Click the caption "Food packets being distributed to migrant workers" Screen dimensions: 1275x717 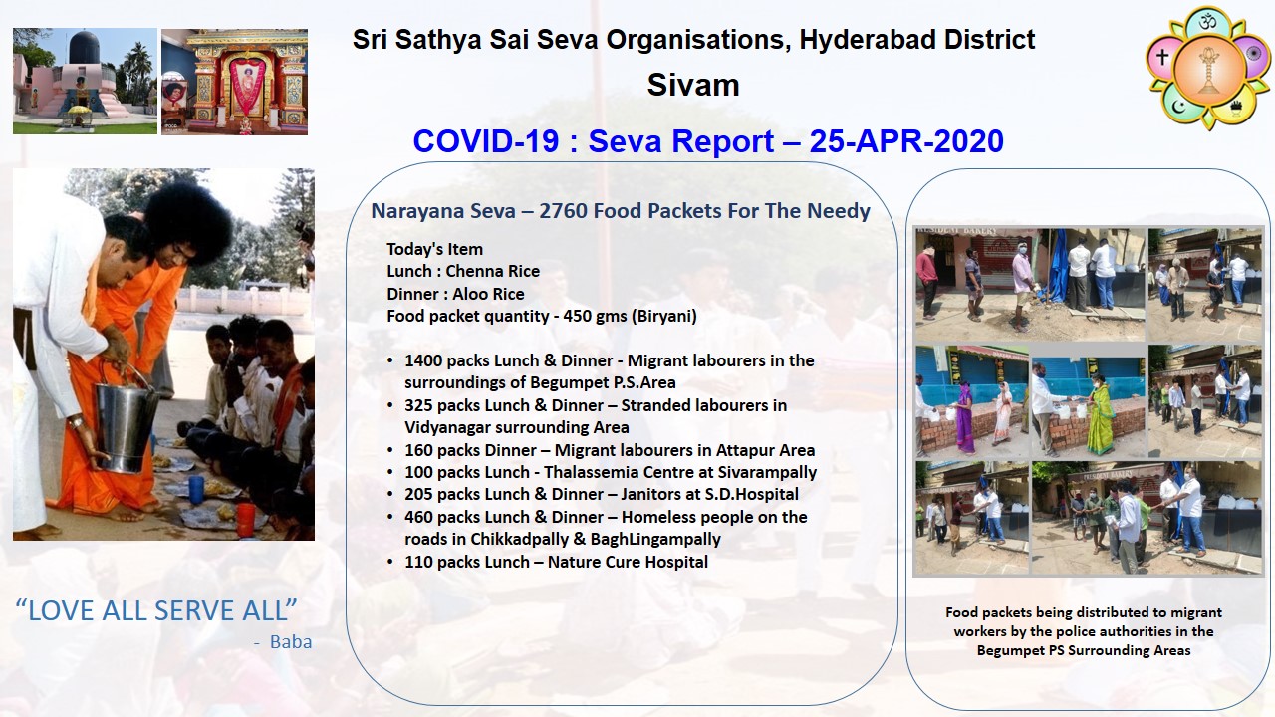[x=1084, y=631]
